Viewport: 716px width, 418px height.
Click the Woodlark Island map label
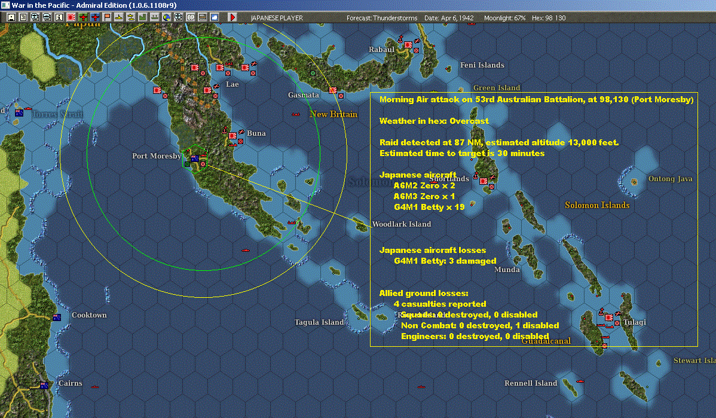point(402,224)
